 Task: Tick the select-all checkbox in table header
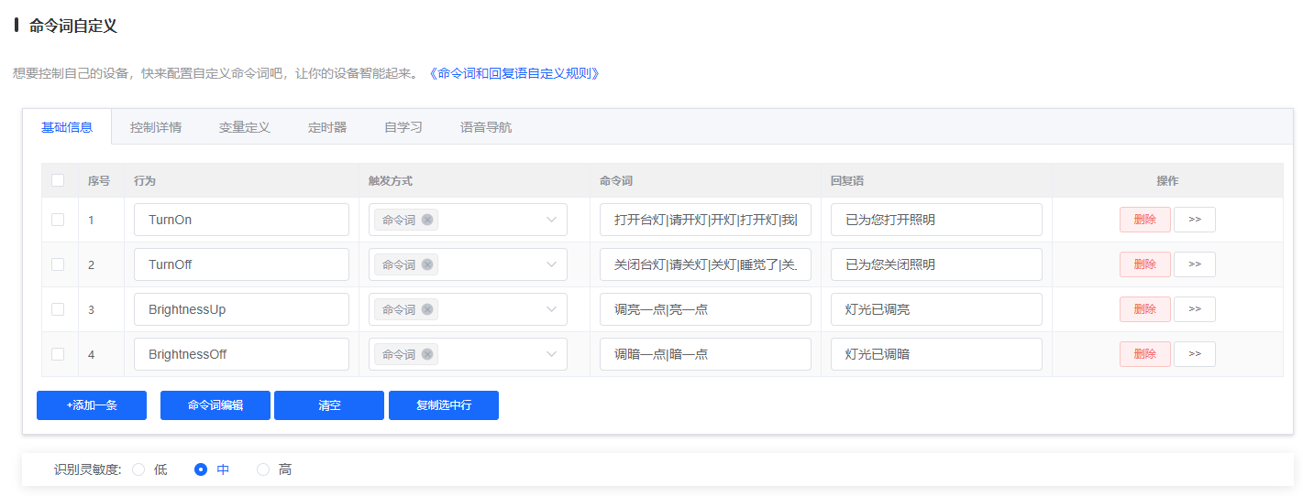(x=58, y=180)
